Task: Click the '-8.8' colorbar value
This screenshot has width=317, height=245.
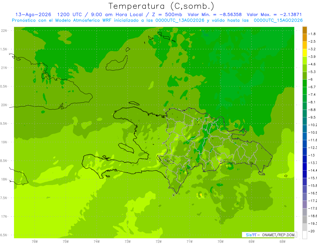Action: tap(312, 110)
